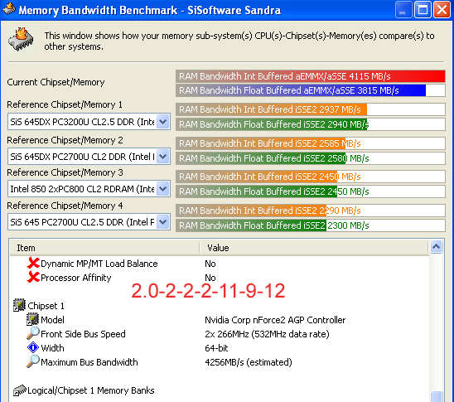Click magnifier icon beside Maximum Bus Bandwidth
454x402 pixels.
pos(32,361)
